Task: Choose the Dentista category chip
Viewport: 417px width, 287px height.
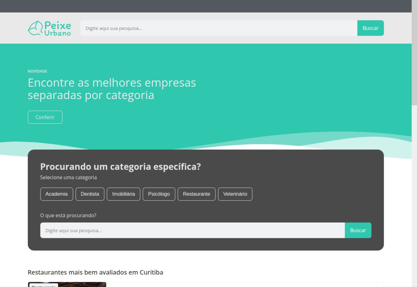Action: pyautogui.click(x=90, y=194)
